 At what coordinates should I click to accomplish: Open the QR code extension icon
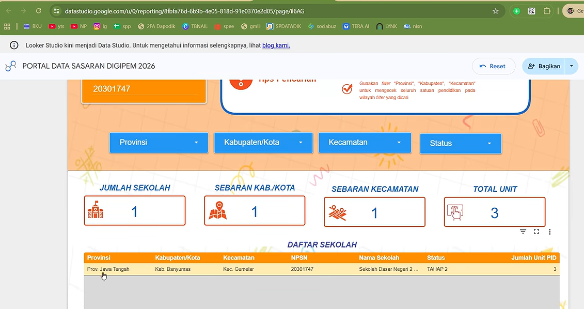[531, 11]
